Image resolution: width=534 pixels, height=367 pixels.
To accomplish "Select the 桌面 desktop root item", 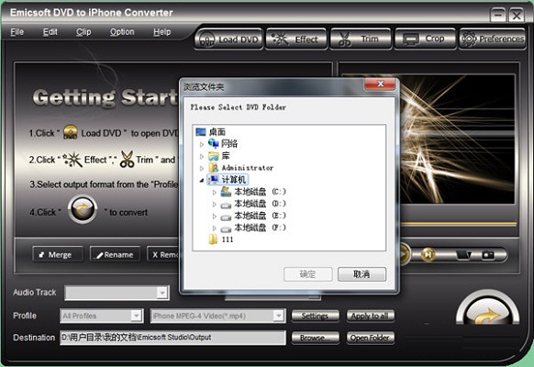I will point(217,132).
